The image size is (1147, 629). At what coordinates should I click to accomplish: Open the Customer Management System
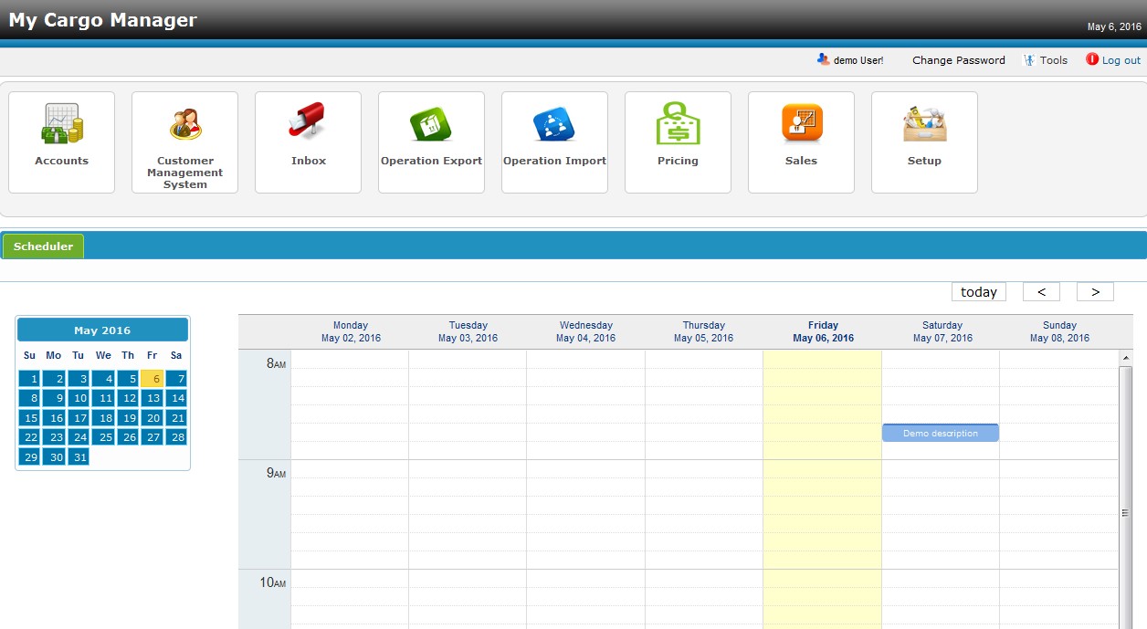pyautogui.click(x=184, y=142)
